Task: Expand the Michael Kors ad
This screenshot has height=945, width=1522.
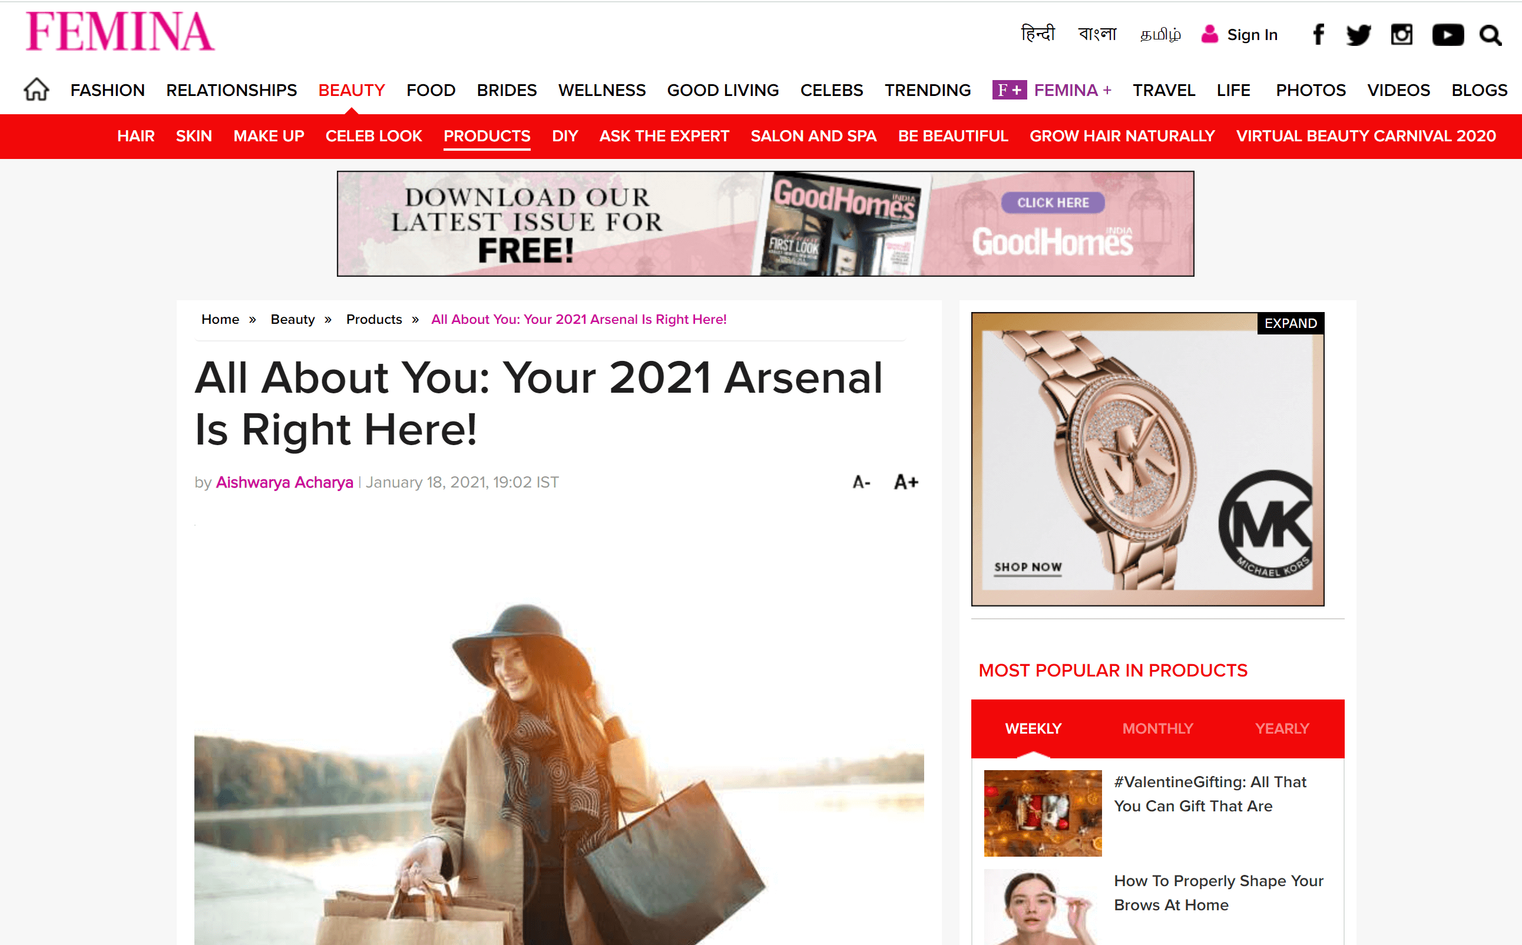Action: pyautogui.click(x=1290, y=323)
